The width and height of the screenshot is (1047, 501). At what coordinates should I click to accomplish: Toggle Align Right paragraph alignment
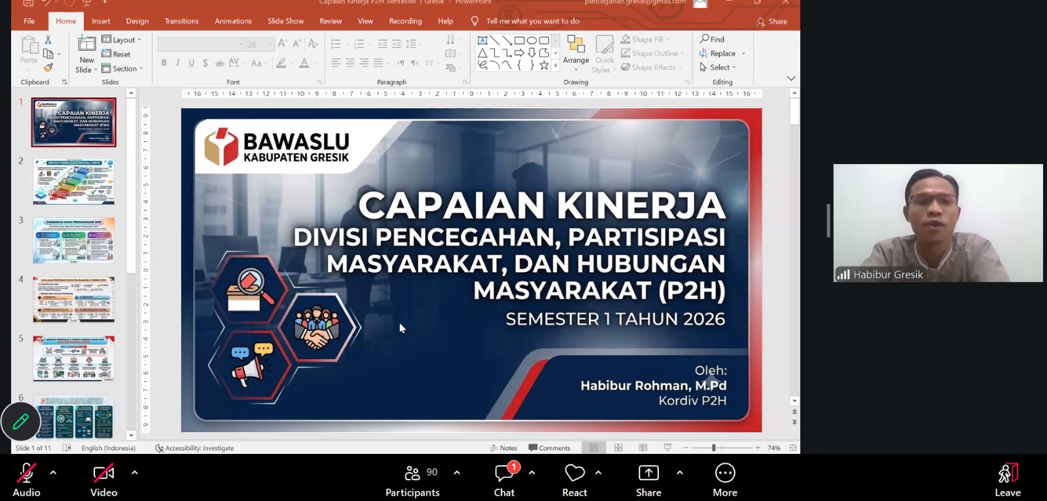364,63
